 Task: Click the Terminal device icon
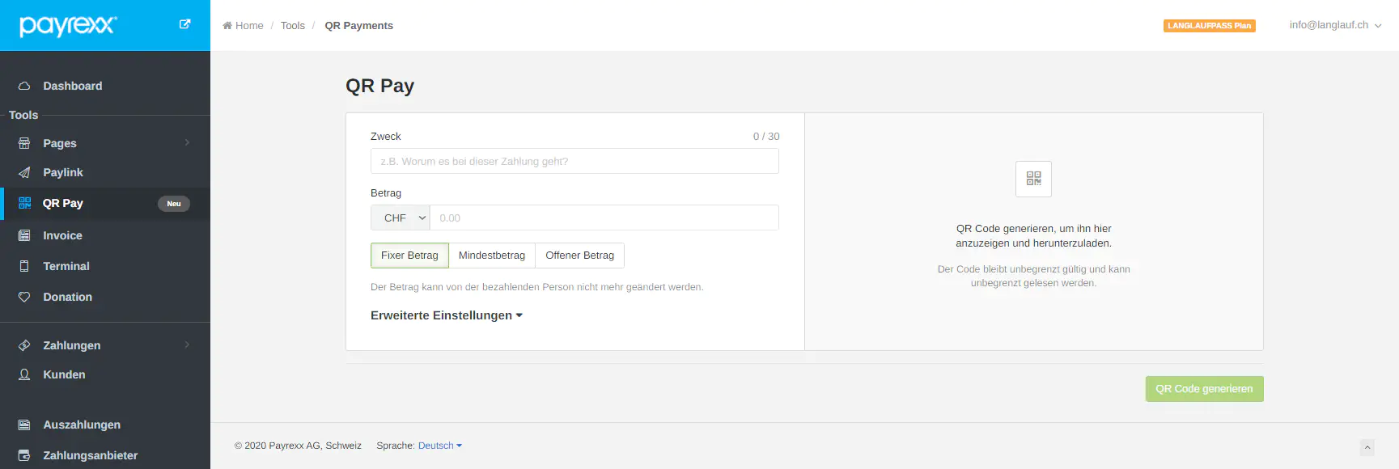pyautogui.click(x=24, y=266)
